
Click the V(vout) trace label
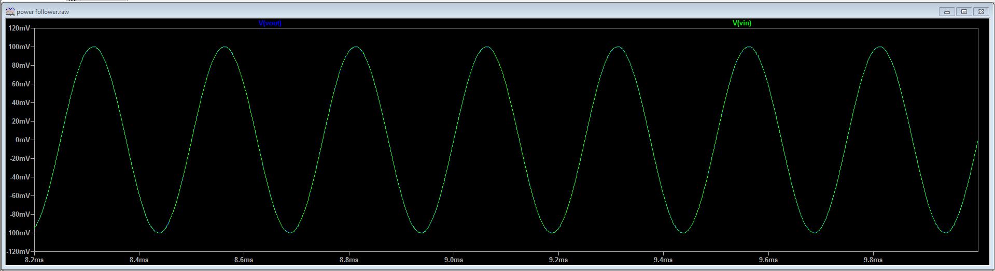coord(270,23)
